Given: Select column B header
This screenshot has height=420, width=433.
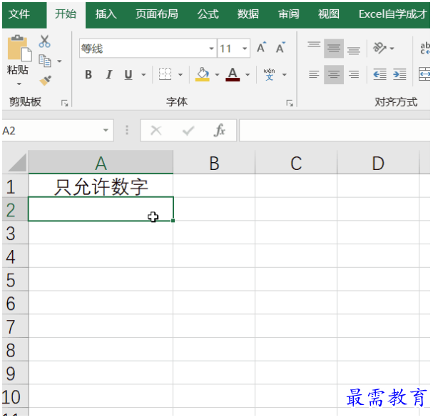Looking at the screenshot, I should pos(214,163).
